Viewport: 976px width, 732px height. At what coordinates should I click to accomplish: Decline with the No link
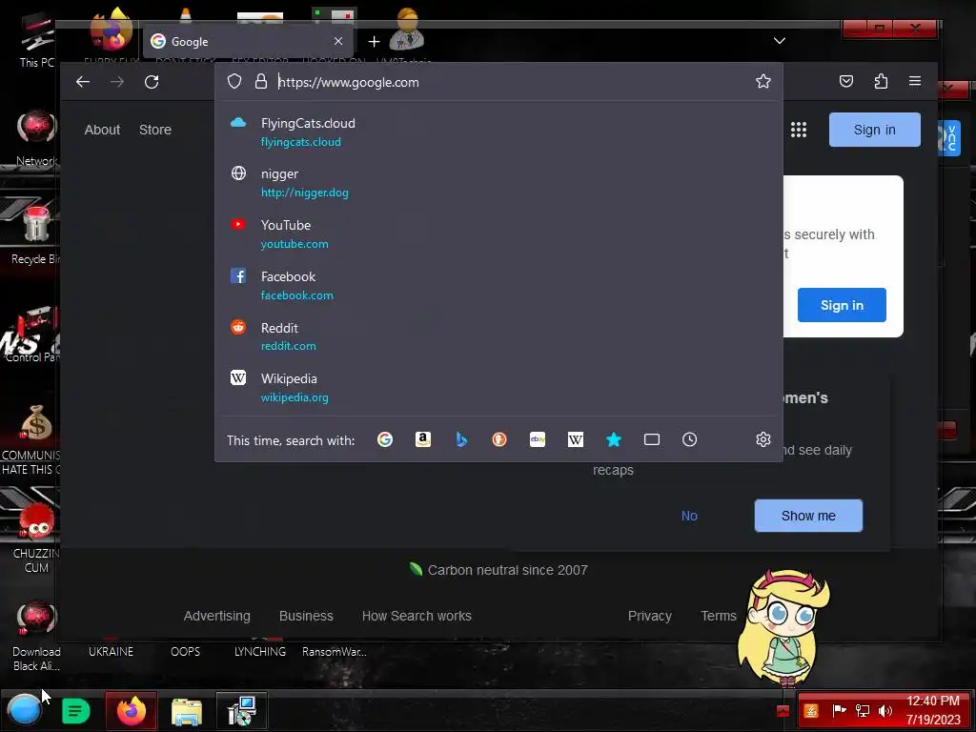tap(689, 516)
